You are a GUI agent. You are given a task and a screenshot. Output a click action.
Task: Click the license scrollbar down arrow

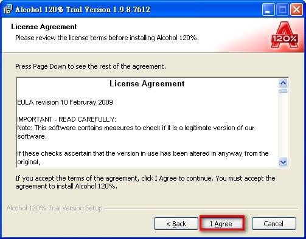click(x=283, y=162)
